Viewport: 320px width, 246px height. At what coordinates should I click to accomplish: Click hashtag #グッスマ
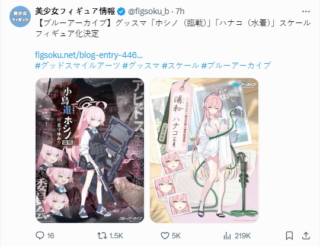pos(141,66)
